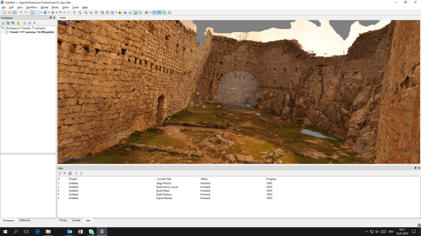
Task: Open File Explorer from the taskbar
Action: (x=48, y=231)
